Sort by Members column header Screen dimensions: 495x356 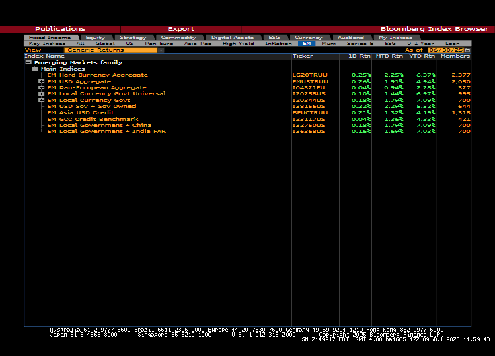pyautogui.click(x=455, y=56)
